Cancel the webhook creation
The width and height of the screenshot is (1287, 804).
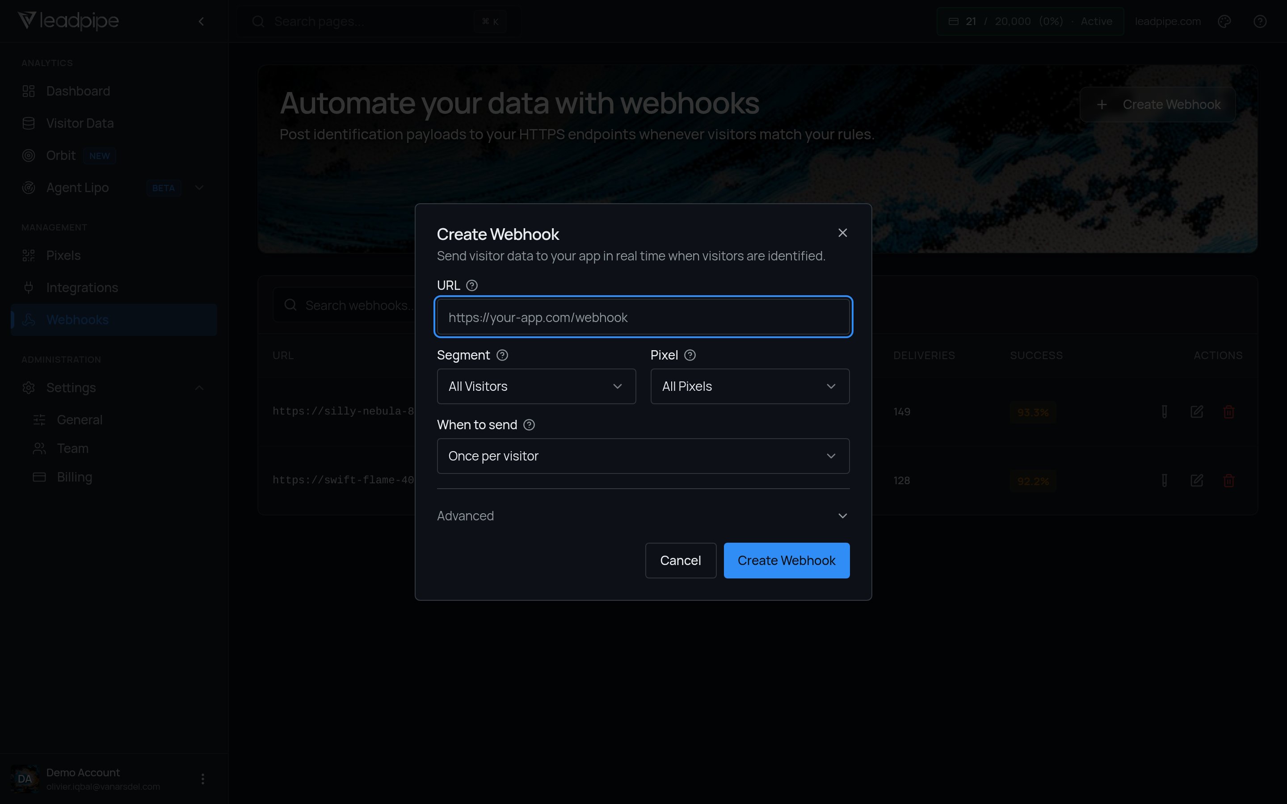tap(681, 561)
